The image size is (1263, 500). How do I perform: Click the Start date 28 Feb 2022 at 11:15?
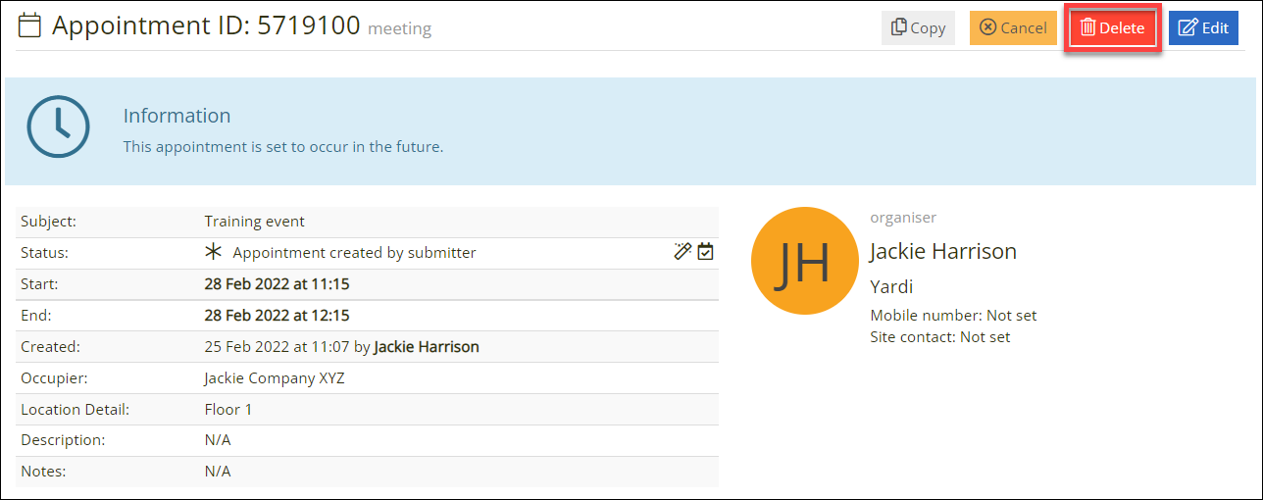(x=278, y=284)
